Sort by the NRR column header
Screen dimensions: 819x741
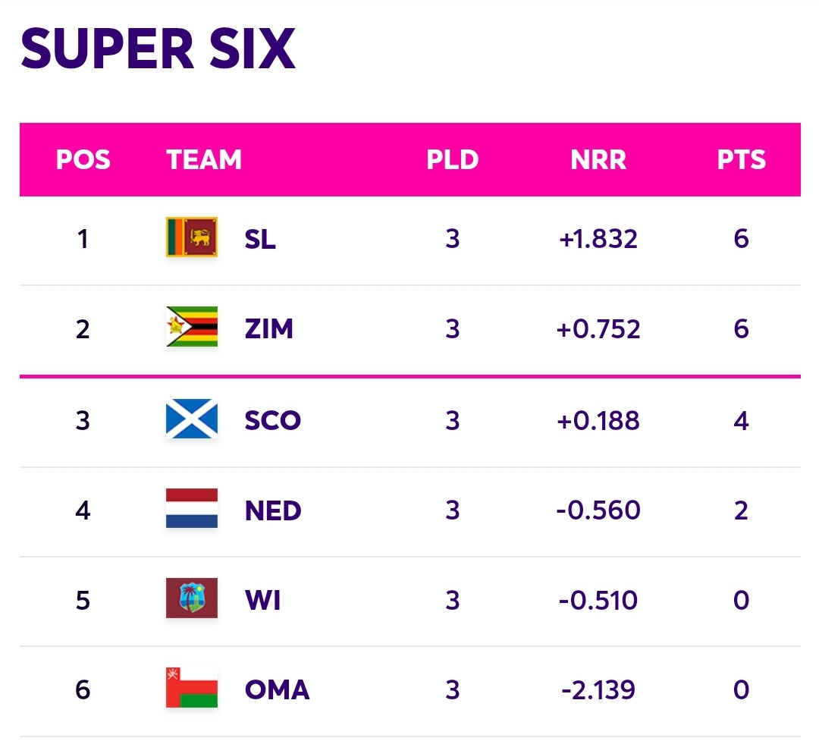(x=598, y=159)
